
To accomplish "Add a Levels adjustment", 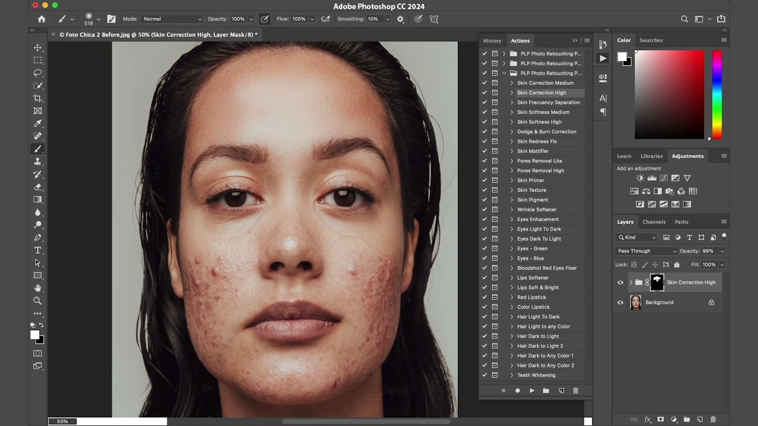I will (652, 178).
